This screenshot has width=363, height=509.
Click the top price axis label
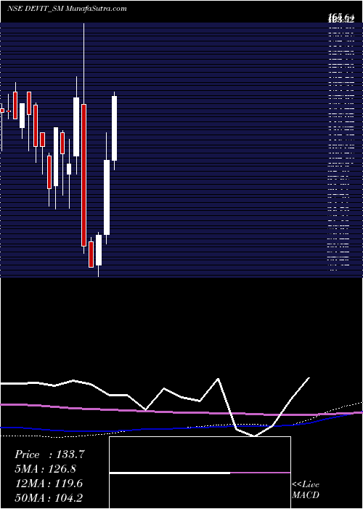340,17
